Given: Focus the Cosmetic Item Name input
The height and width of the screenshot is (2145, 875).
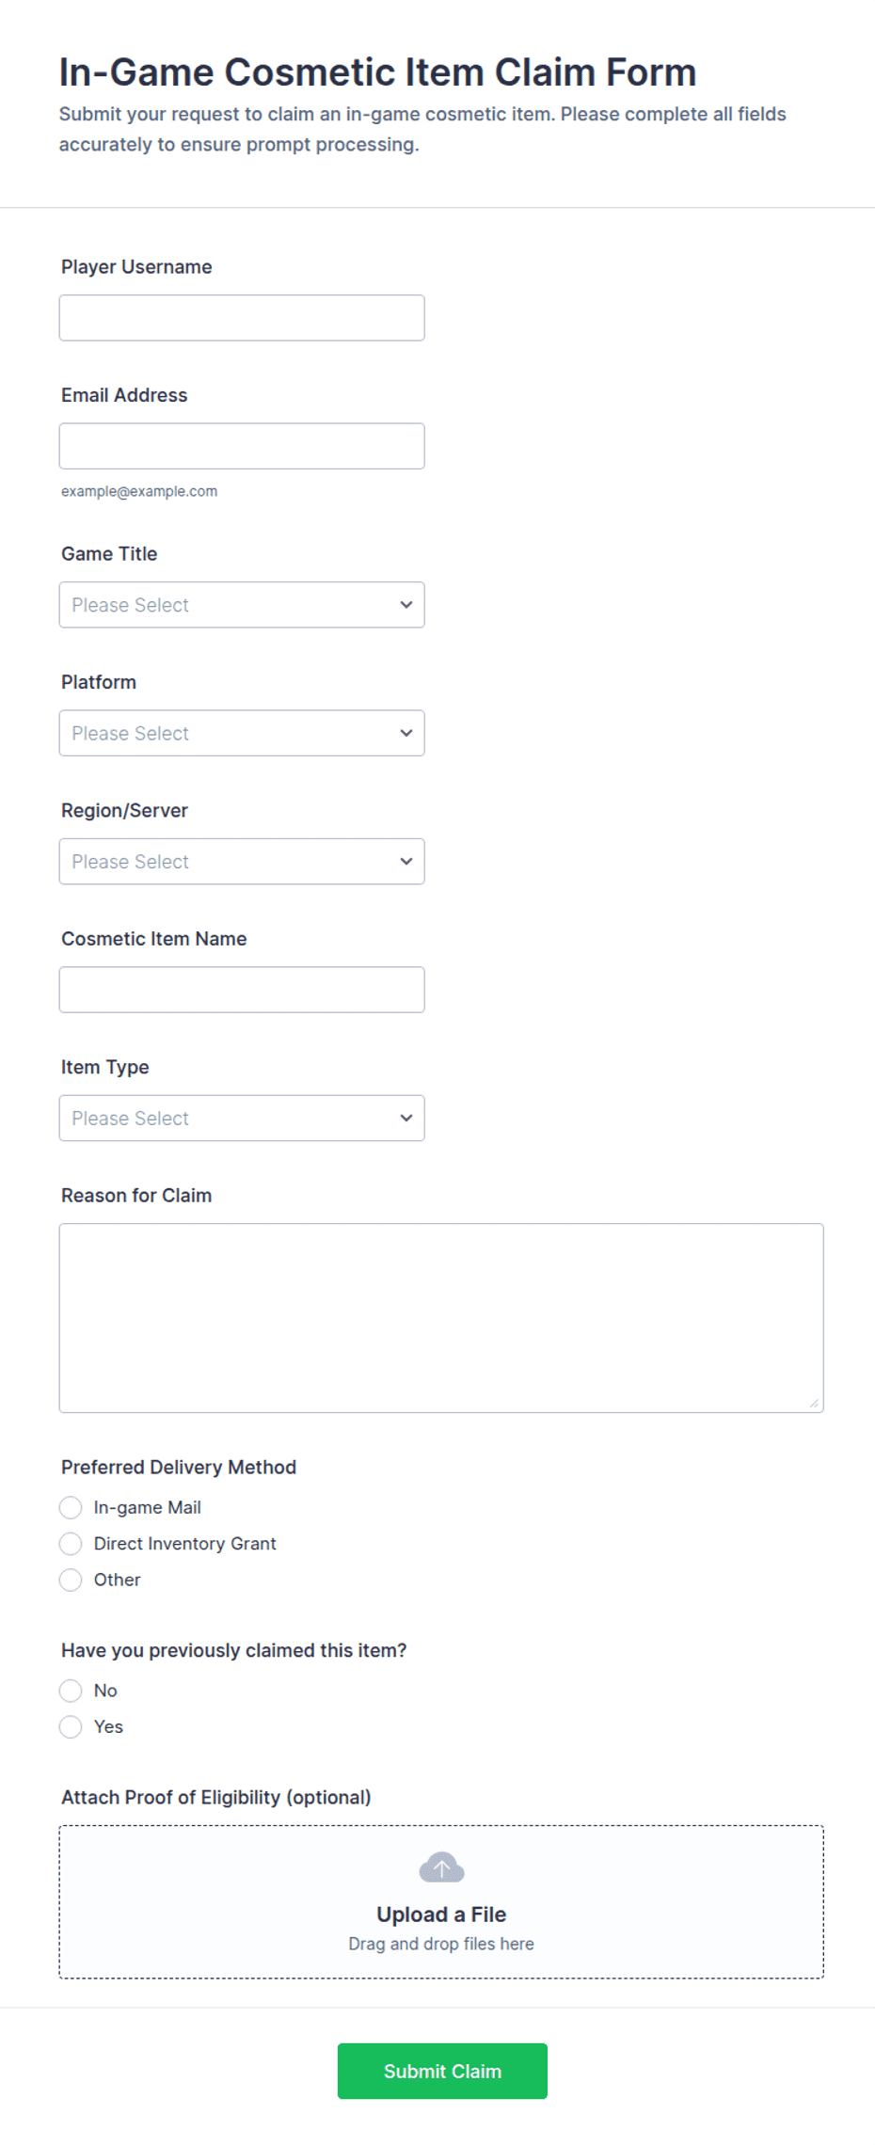Looking at the screenshot, I should point(242,990).
